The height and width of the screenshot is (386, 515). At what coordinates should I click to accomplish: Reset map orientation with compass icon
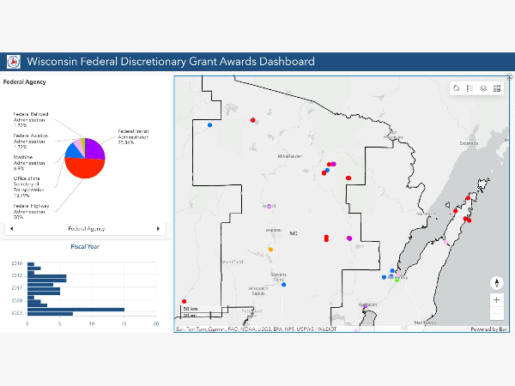497,282
